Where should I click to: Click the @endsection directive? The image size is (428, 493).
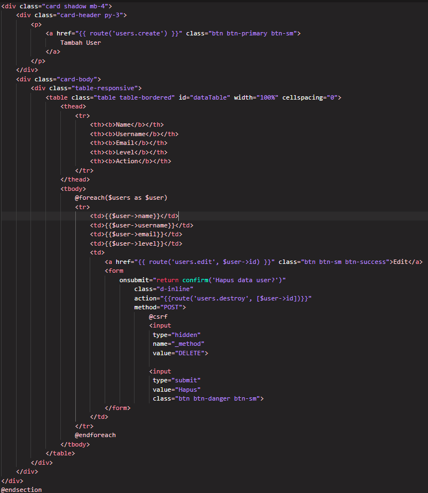point(22,490)
